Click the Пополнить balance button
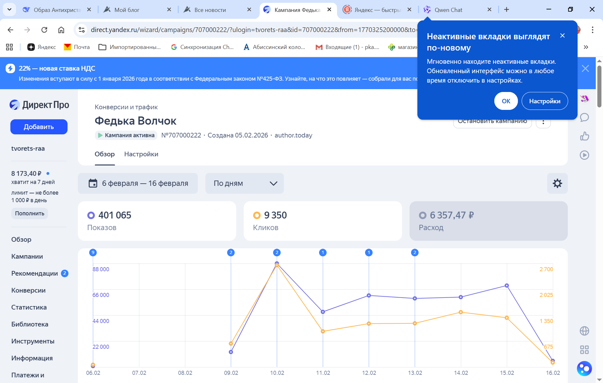The width and height of the screenshot is (603, 383). click(30, 213)
